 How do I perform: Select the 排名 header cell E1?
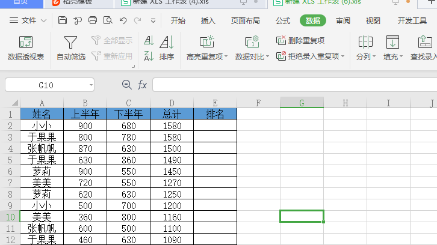(215, 113)
